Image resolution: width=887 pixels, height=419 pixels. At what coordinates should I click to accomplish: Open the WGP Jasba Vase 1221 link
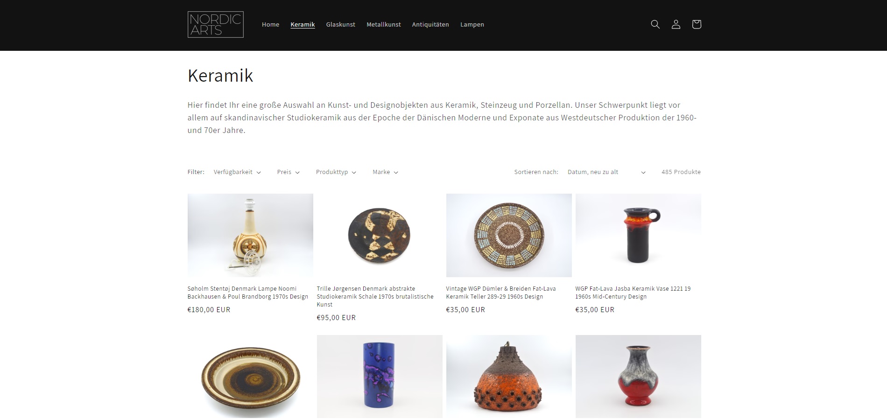633,293
